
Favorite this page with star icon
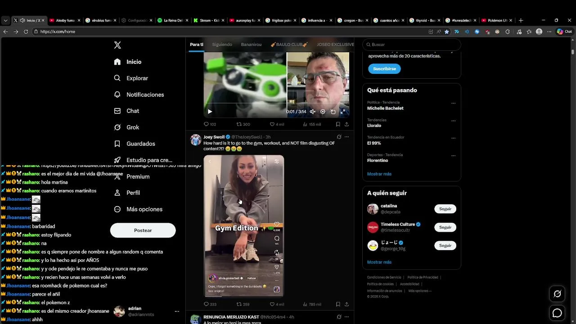[x=447, y=31]
